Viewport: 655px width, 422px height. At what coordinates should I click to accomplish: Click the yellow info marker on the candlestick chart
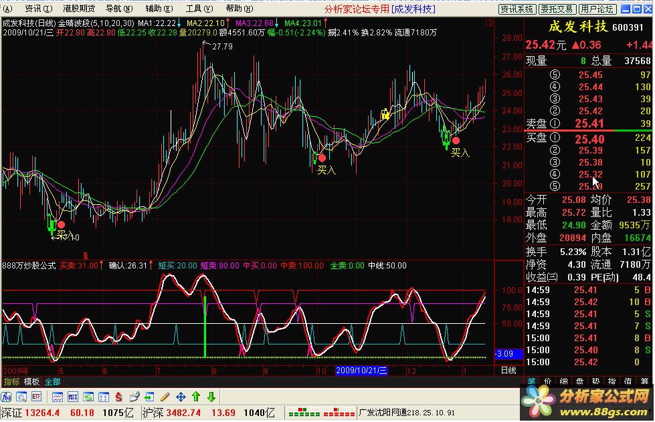click(x=385, y=114)
